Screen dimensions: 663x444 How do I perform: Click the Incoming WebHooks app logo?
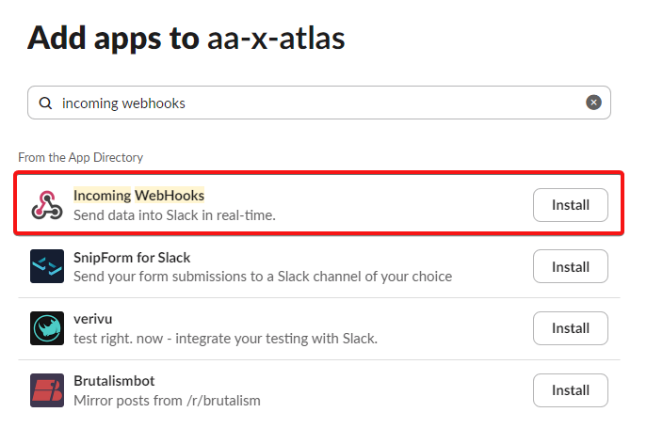pos(47,204)
